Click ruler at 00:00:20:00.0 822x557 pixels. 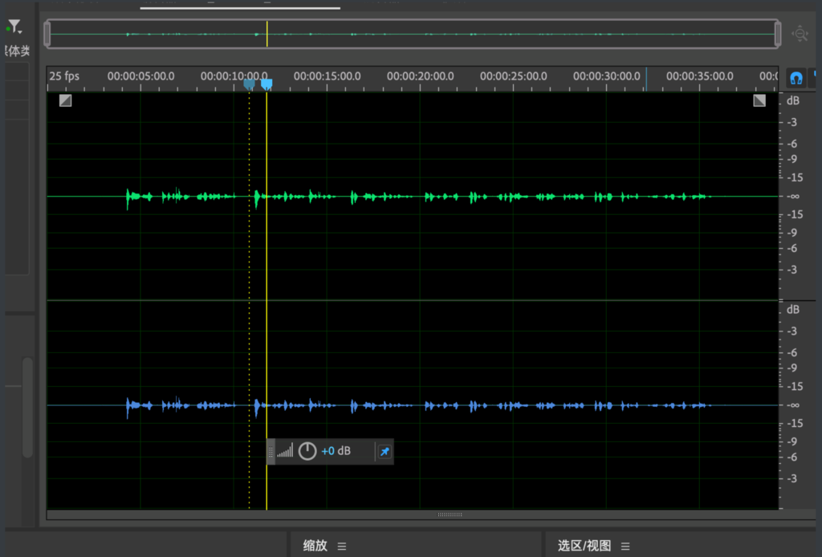click(x=420, y=76)
